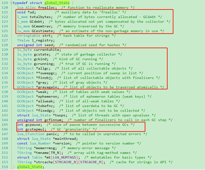Viewport: 205px width, 170px height.
Task: Click the lua_CFunction type name
Action: 31,134
